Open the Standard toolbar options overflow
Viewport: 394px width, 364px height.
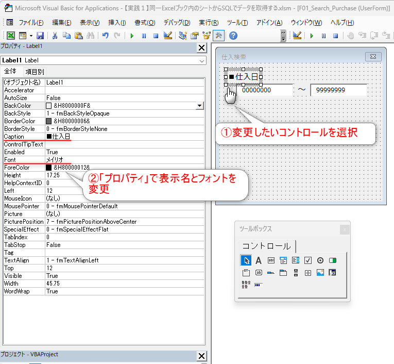click(283, 36)
